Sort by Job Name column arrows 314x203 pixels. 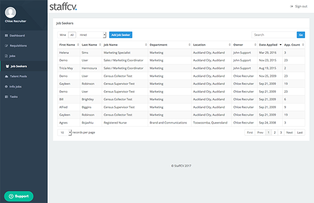click(146, 45)
